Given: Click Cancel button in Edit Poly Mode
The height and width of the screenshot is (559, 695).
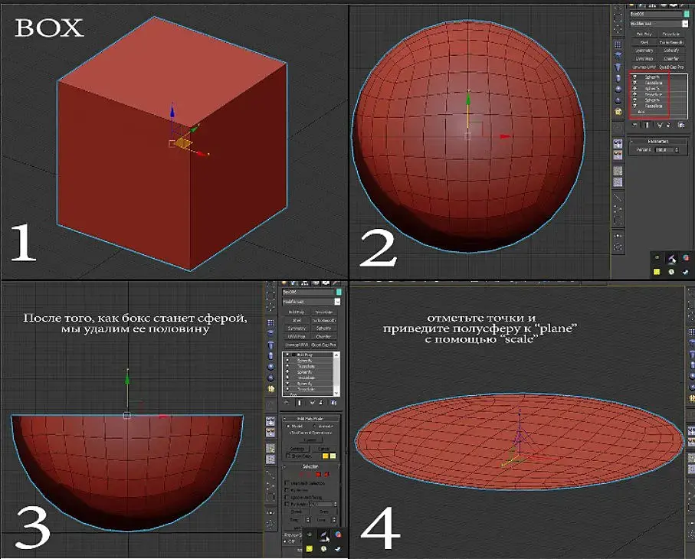Looking at the screenshot, I should click(324, 449).
